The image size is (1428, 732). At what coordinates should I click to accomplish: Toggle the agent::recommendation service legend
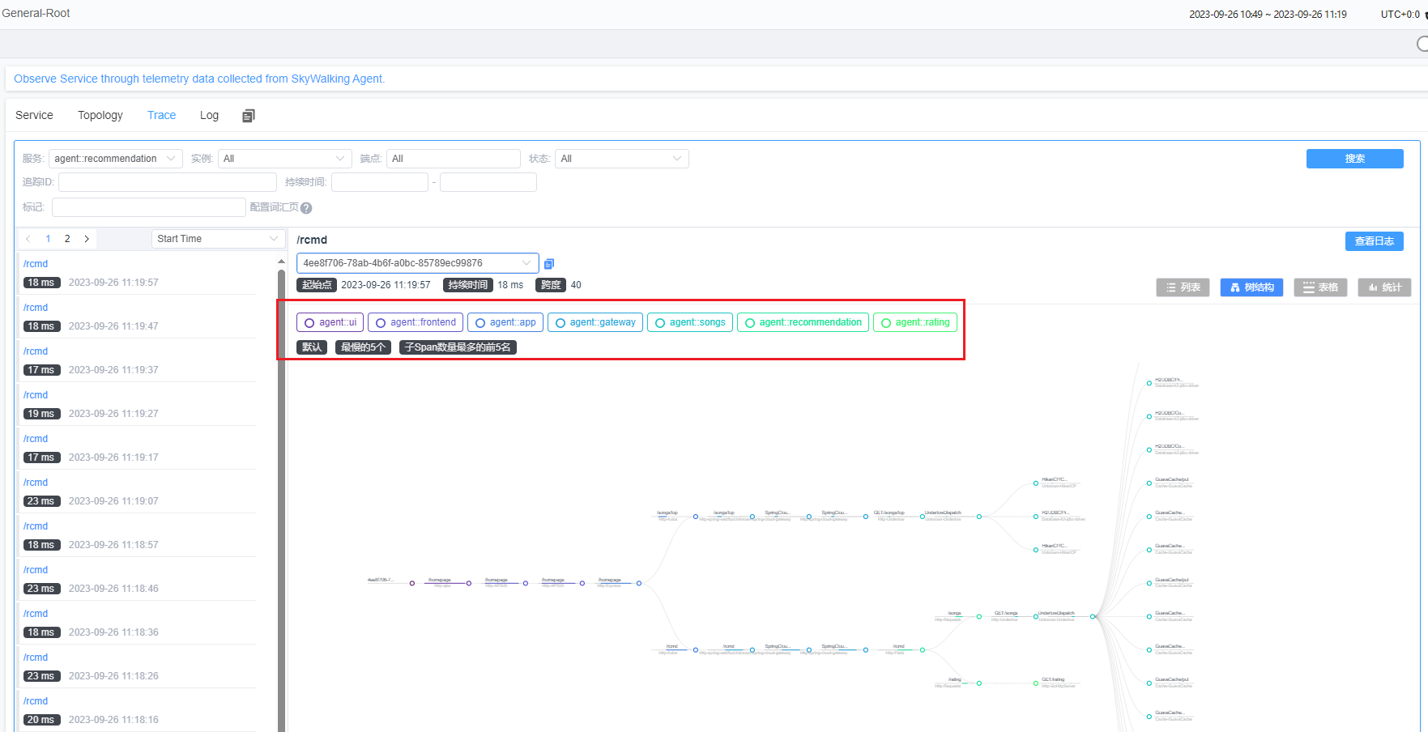pos(802,321)
